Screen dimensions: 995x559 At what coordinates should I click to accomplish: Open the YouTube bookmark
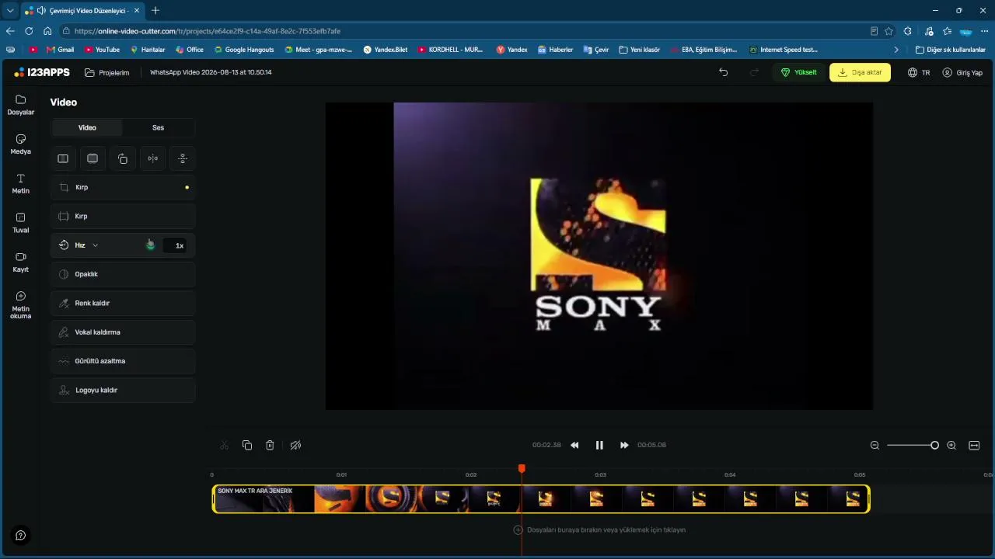pyautogui.click(x=102, y=50)
